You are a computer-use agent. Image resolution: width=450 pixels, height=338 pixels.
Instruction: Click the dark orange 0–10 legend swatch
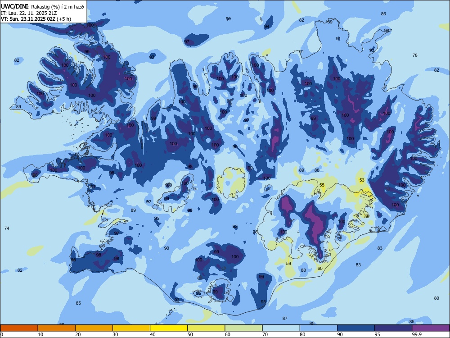point(19,328)
